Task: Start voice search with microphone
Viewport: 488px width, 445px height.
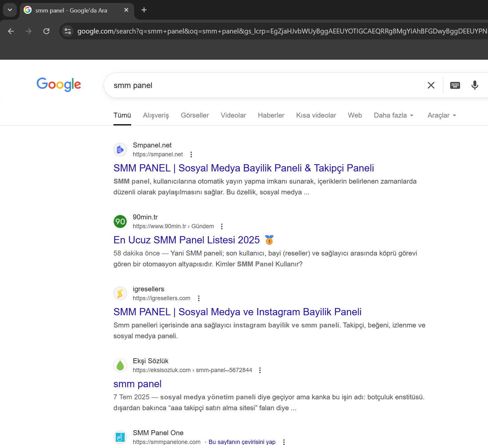Action: [475, 85]
